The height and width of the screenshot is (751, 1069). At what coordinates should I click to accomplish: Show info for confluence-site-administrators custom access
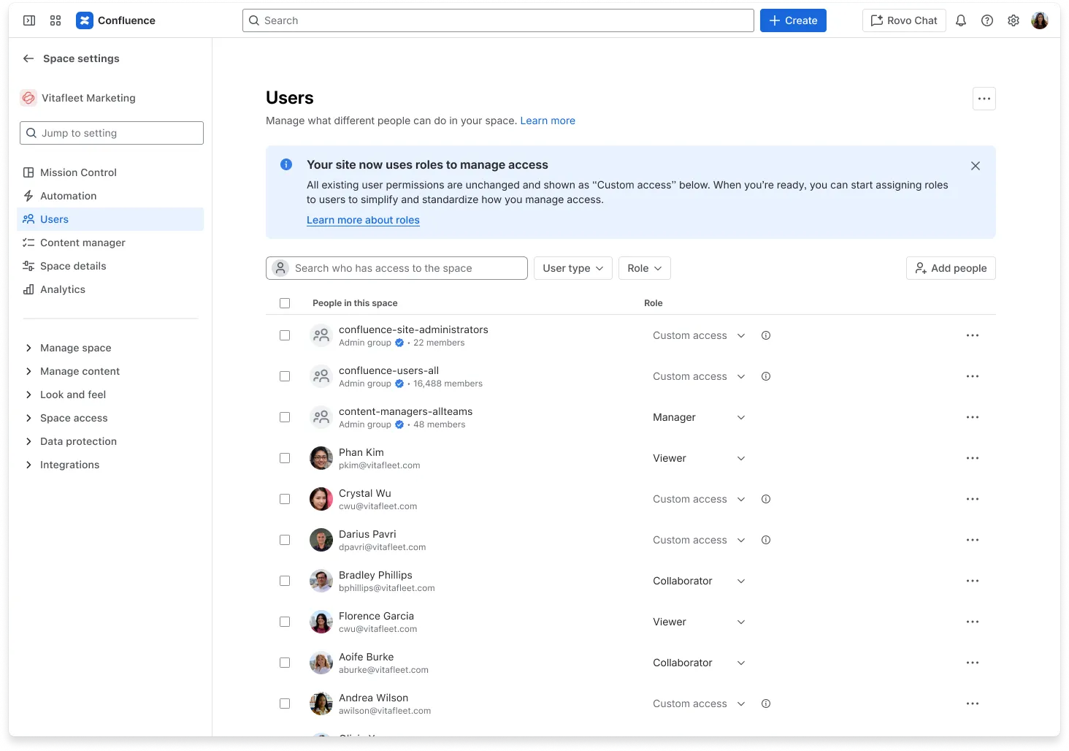click(x=766, y=335)
